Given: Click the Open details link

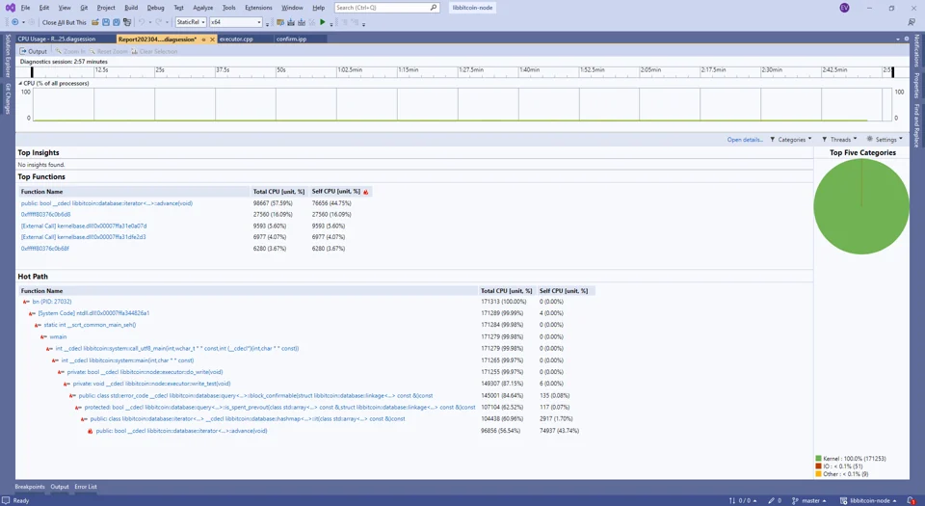Looking at the screenshot, I should coord(745,140).
